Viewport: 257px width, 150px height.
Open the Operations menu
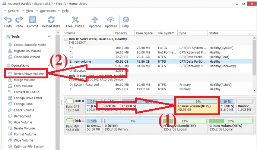tap(48, 11)
